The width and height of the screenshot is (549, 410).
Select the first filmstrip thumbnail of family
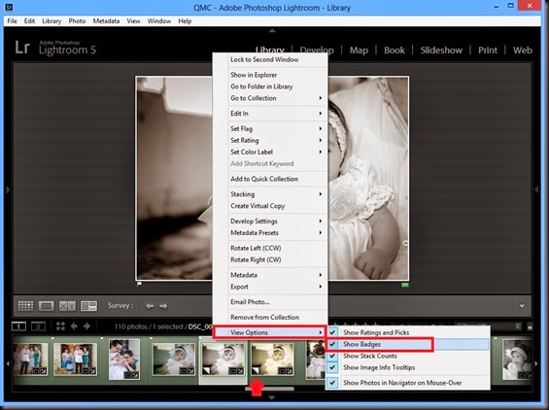coord(30,359)
